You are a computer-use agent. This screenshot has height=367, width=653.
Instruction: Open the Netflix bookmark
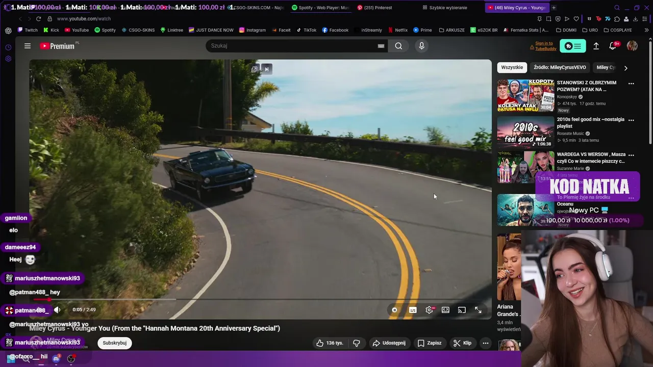(397, 30)
